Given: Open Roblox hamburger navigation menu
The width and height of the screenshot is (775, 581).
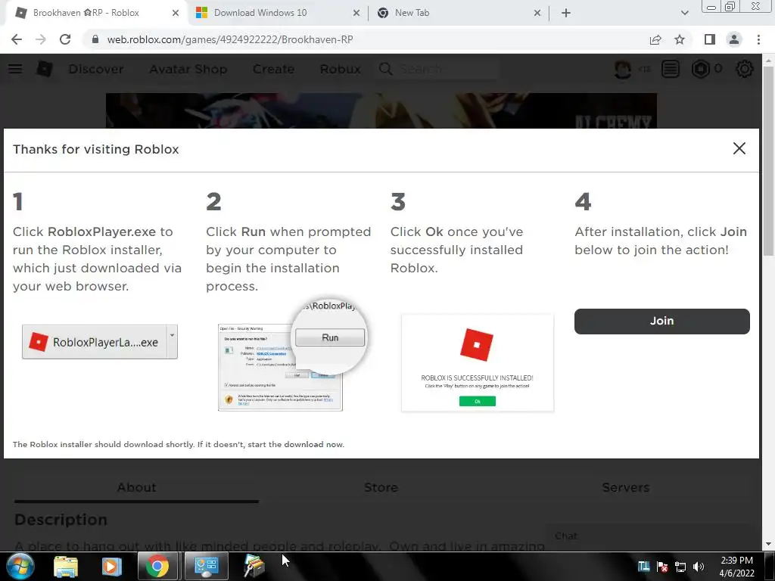Looking at the screenshot, I should click(x=15, y=69).
